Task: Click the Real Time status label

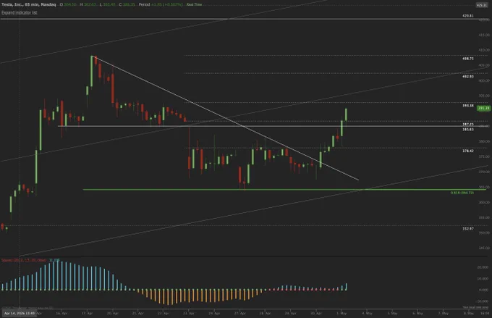Action: point(194,4)
